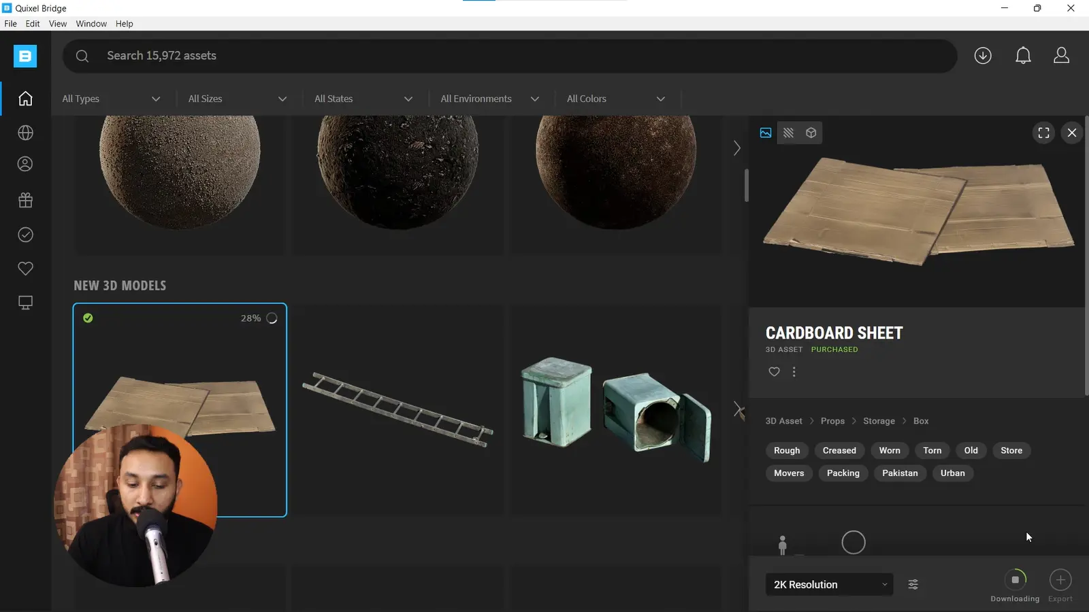This screenshot has height=612, width=1089.
Task: Click the 3D Asset breadcrumb link
Action: click(x=783, y=421)
